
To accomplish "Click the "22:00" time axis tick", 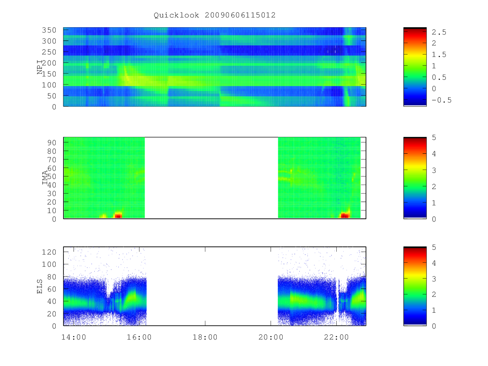I will (337, 337).
